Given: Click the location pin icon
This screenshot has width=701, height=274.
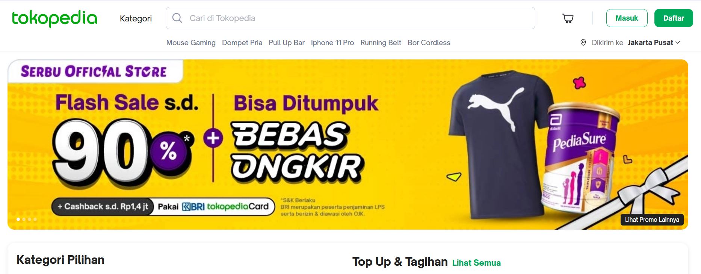Looking at the screenshot, I should click(583, 42).
